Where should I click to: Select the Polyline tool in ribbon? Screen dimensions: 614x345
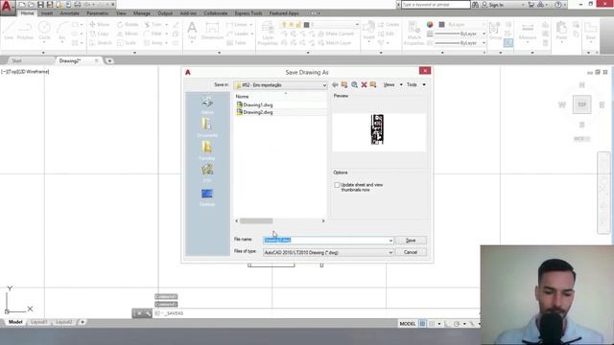pyautogui.click(x=25, y=31)
